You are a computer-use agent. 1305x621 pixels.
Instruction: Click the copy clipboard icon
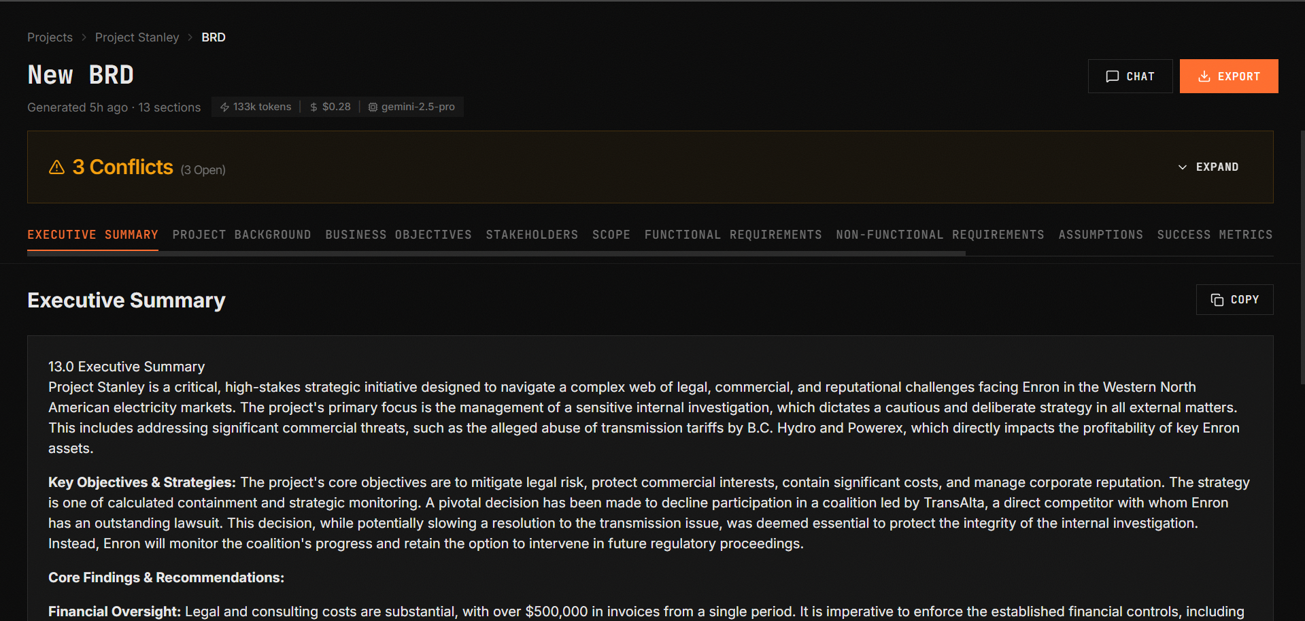coord(1217,300)
